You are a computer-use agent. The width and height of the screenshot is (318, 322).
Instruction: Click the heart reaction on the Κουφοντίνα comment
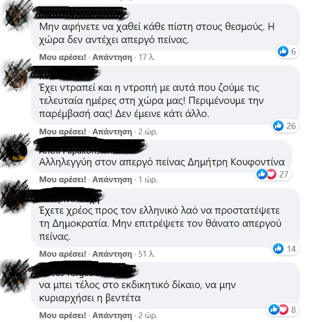(x=271, y=174)
